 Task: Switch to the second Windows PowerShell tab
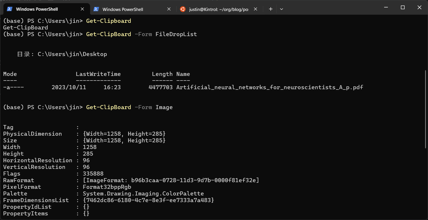(x=133, y=9)
